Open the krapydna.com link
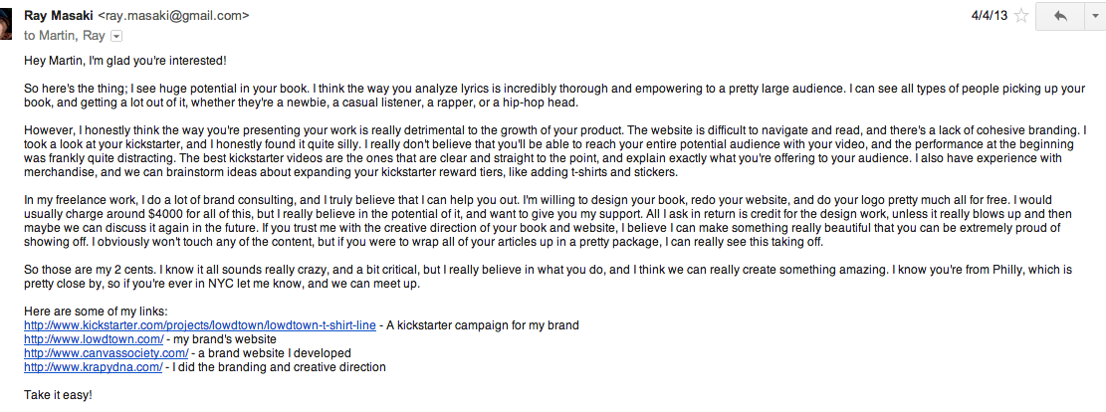The width and height of the screenshot is (1106, 412). [94, 367]
